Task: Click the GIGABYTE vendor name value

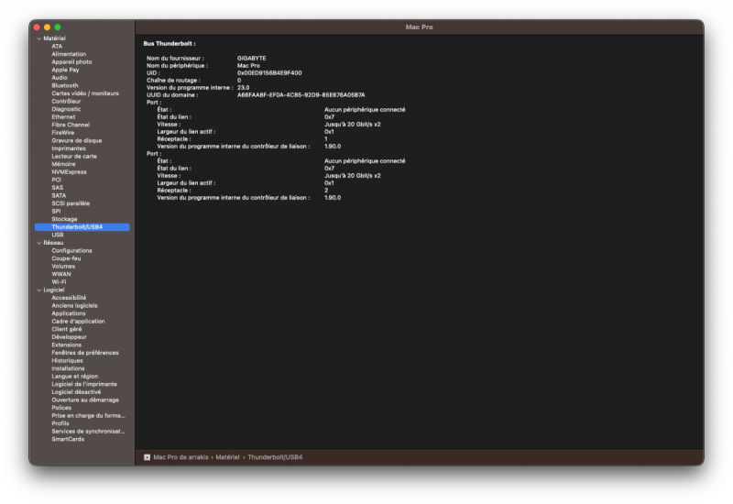Action: click(251, 59)
